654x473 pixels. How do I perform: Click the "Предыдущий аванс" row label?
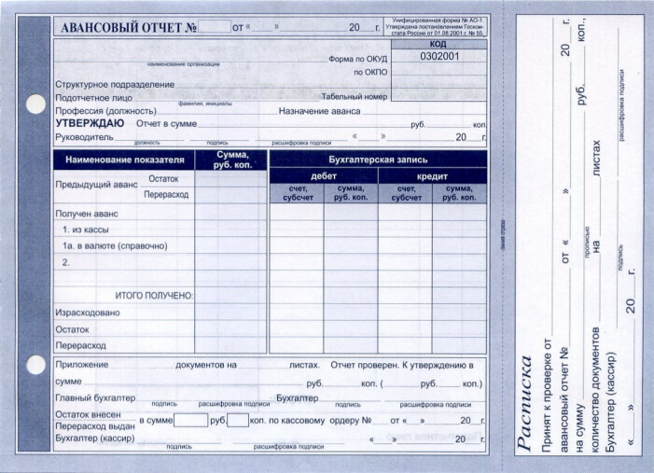coord(97,185)
